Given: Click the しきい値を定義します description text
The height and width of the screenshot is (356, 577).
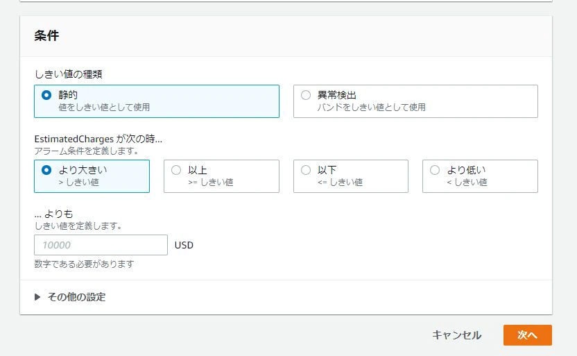Looking at the screenshot, I should pyautogui.click(x=78, y=226).
